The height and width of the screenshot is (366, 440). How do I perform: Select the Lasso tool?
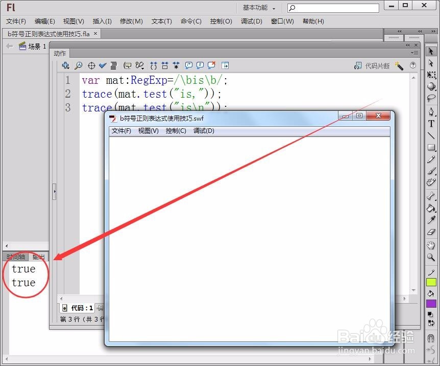pyautogui.click(x=431, y=98)
